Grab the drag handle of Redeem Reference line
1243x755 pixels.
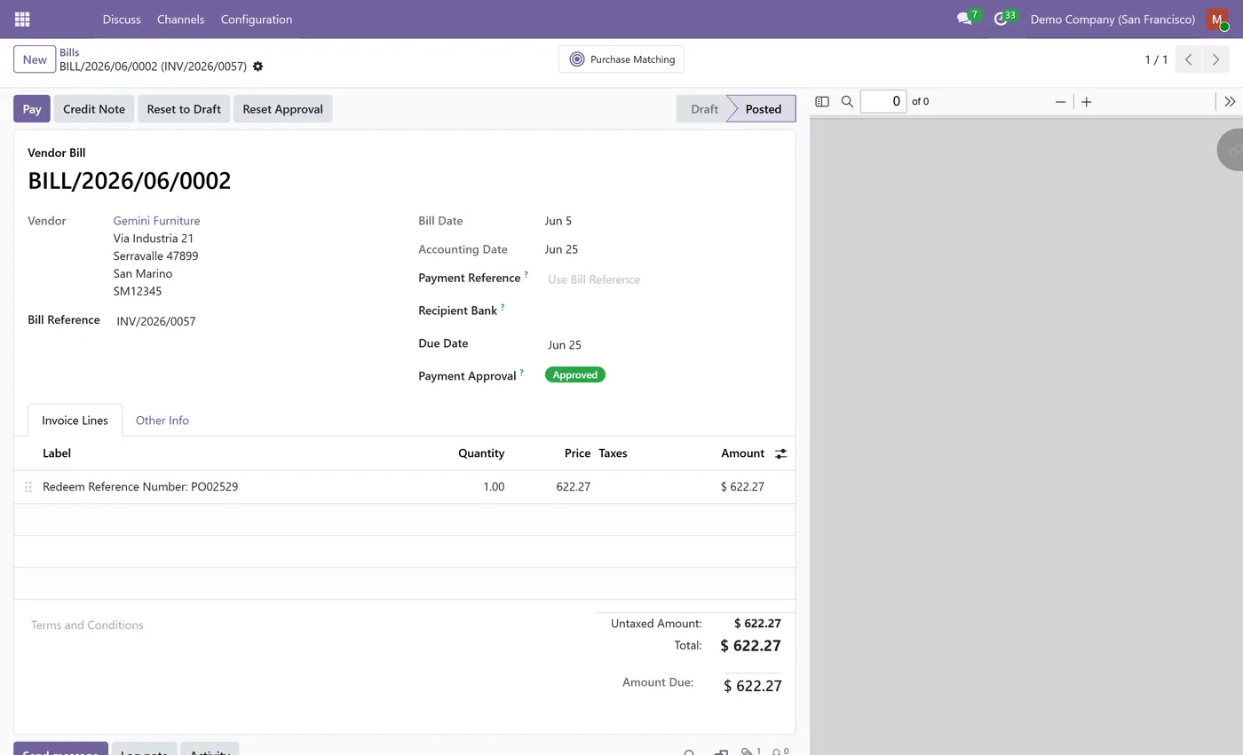[28, 487]
